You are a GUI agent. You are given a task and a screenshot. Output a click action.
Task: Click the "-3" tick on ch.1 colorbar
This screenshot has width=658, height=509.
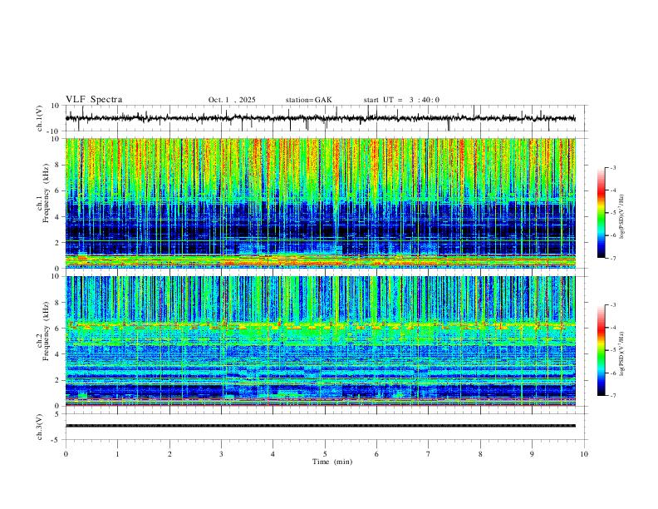613,167
